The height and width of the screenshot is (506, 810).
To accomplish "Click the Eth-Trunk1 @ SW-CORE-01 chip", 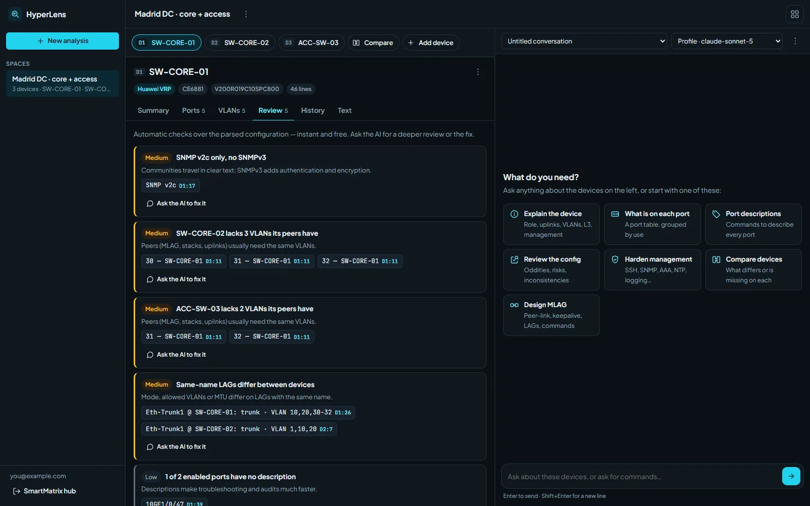I will 248,412.
